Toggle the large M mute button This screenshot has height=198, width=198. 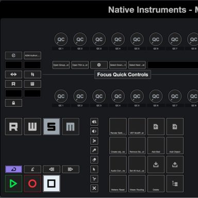pyautogui.click(x=71, y=126)
